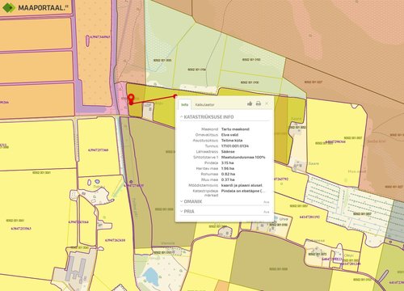
Task: Select parcel labeled 63947262410 on map
Action: pyautogui.click(x=115, y=240)
